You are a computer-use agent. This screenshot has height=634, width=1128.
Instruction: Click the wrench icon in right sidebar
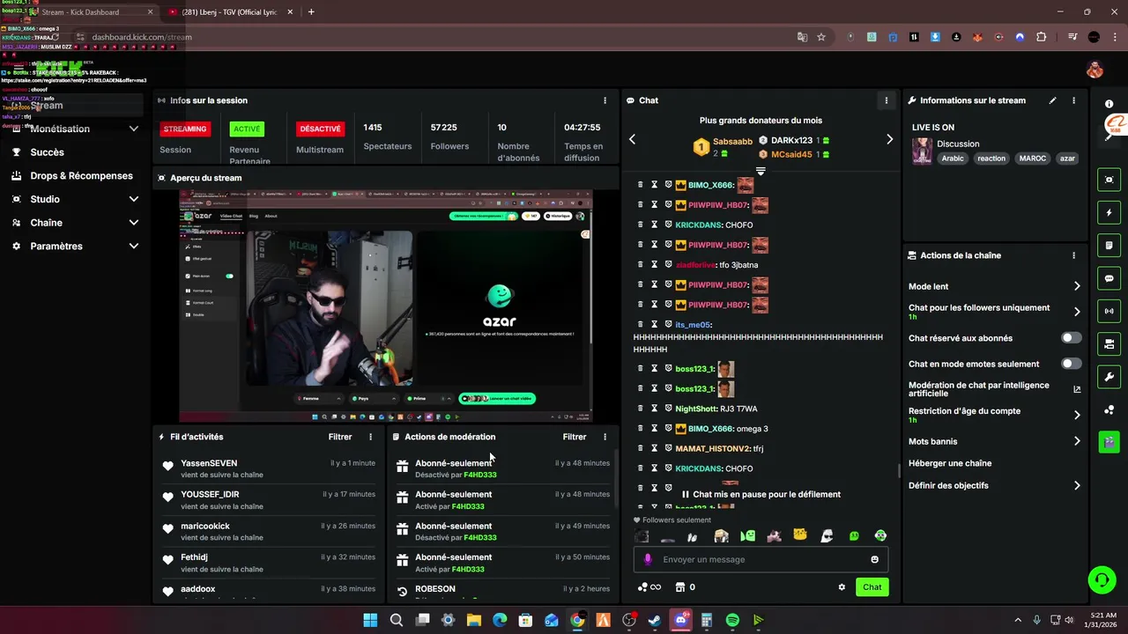pos(1109,377)
